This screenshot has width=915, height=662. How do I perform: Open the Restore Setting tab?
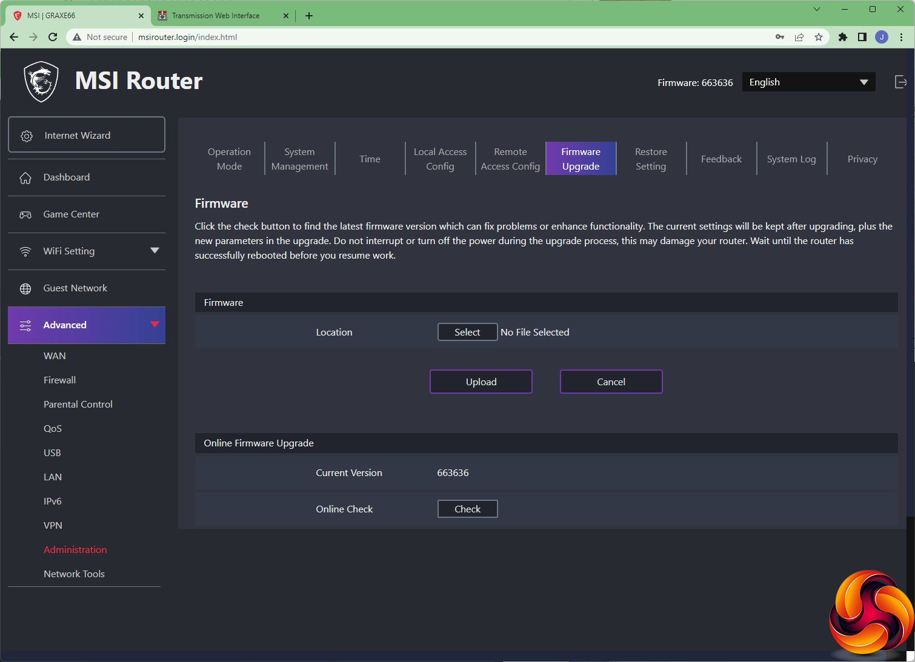651,159
